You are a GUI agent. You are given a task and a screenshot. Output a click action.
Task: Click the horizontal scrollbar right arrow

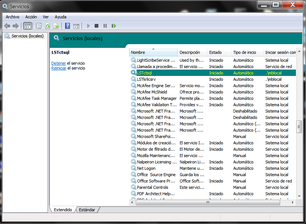click(x=293, y=202)
